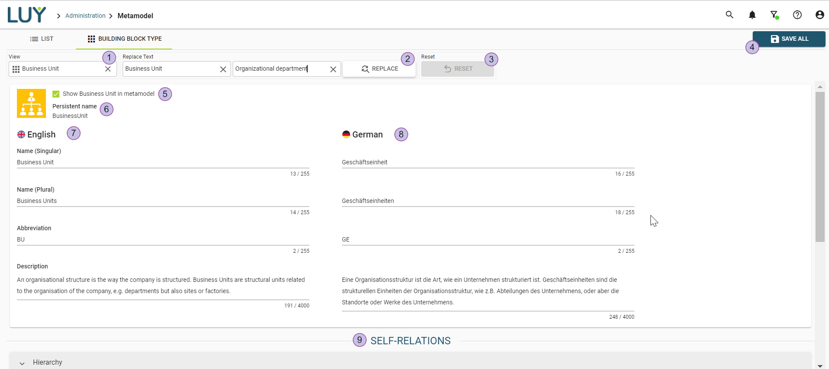Open the View building block dropdown

(x=59, y=69)
